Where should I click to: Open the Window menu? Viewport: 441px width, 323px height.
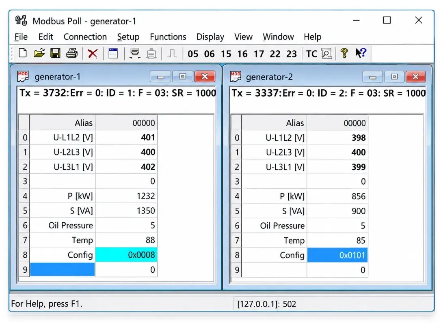(278, 37)
